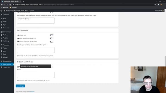Open the WordPress link in footer
The width and height of the screenshot is (166, 93).
coord(32,91)
